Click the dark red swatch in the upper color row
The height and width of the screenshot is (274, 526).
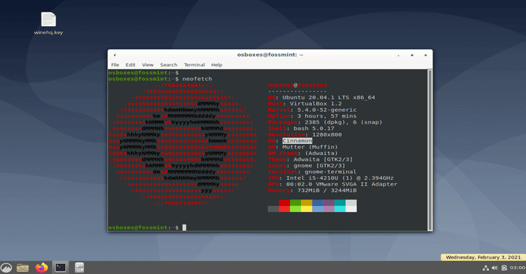point(284,202)
